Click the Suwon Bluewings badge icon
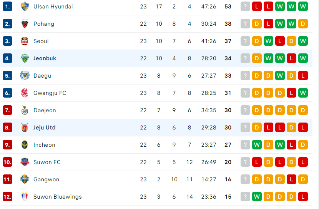 click(x=25, y=197)
